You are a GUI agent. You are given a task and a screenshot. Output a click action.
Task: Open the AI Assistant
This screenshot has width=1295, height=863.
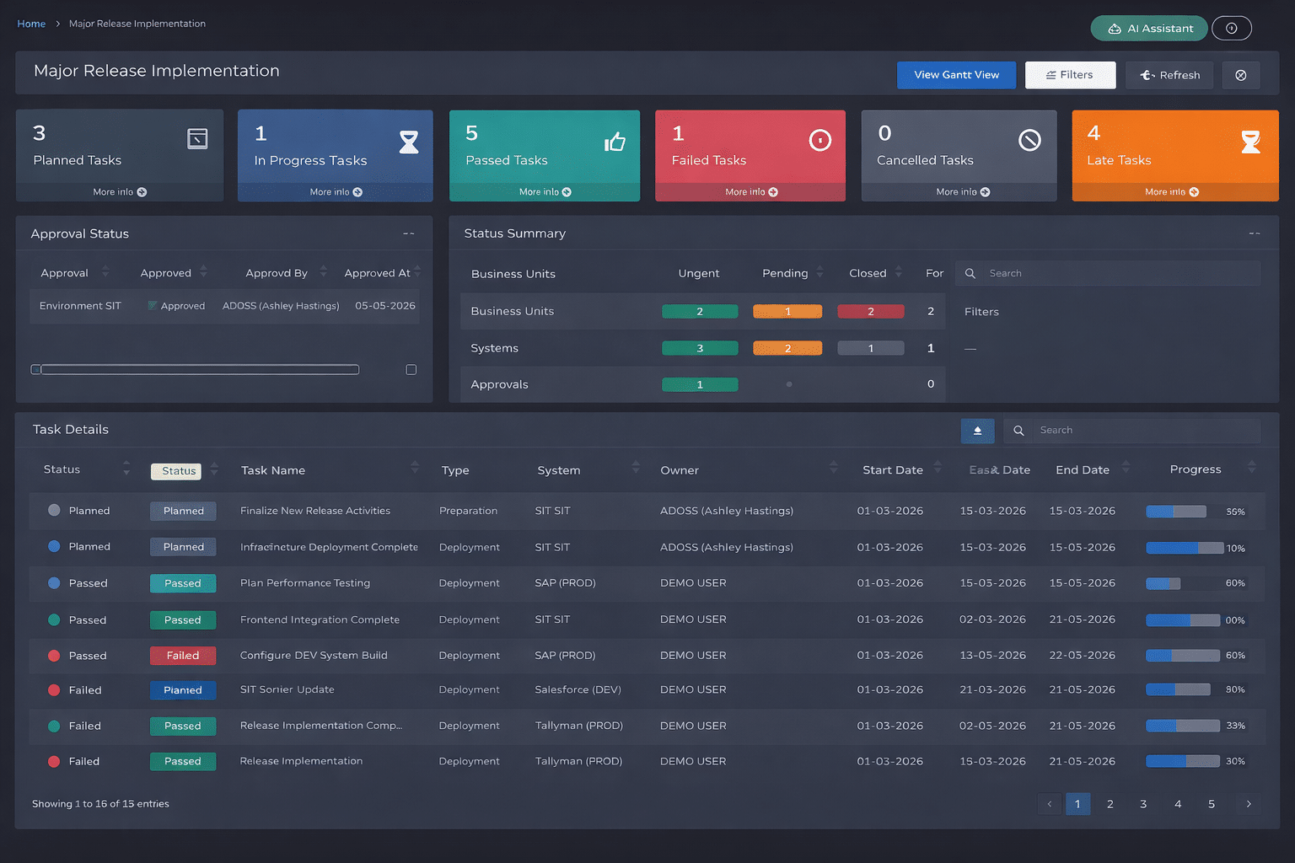1148,29
